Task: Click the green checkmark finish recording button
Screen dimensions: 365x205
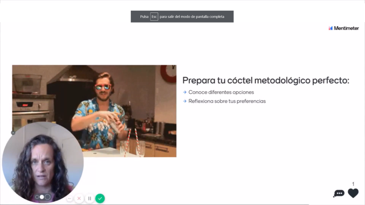Action: coord(100,198)
